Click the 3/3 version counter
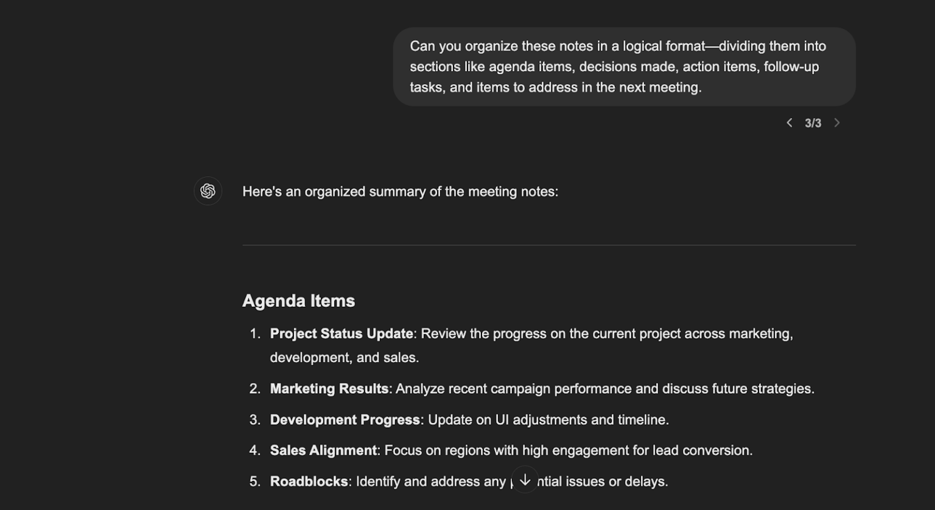This screenshot has height=510, width=935. coord(813,122)
